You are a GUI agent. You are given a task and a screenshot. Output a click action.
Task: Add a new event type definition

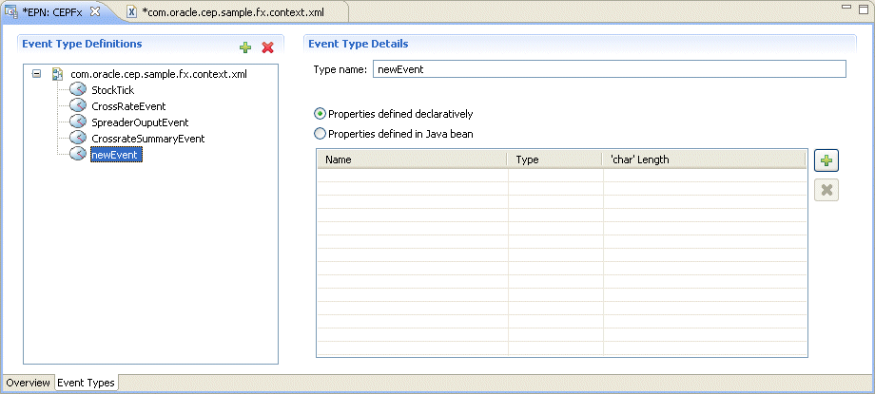coord(245,47)
